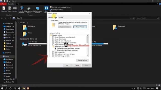Click Advanced settings scroll down arrow

pyautogui.click(x=87, y=56)
